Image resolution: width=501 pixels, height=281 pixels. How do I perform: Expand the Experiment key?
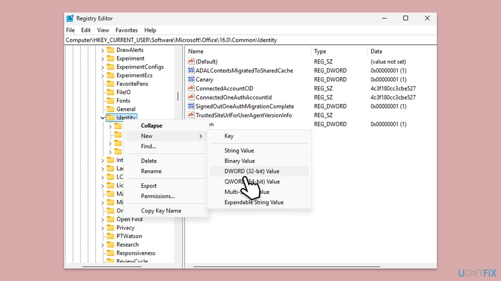[x=103, y=59]
